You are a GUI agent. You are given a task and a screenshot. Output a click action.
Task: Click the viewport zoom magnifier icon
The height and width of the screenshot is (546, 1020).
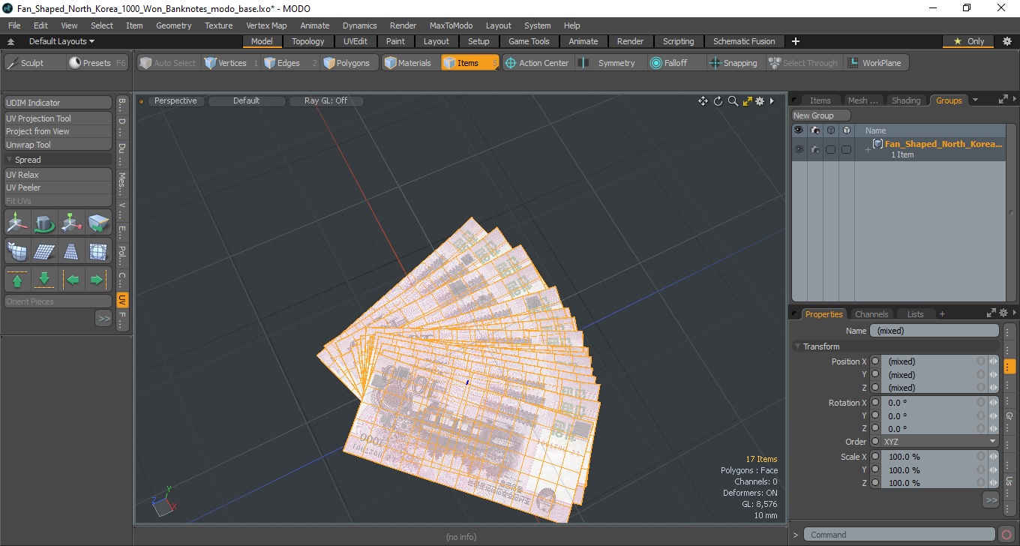(x=733, y=101)
